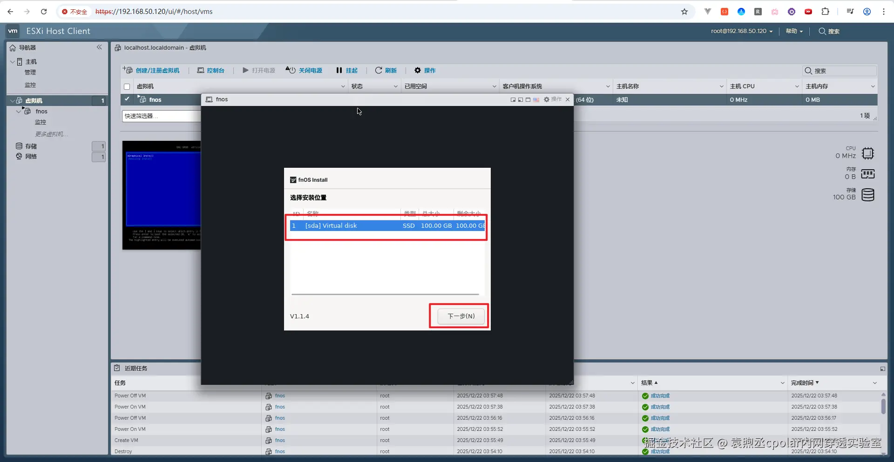Screen dimensions: 894x462
Task: Open 存储 in the navigator
Action: pyautogui.click(x=31, y=146)
